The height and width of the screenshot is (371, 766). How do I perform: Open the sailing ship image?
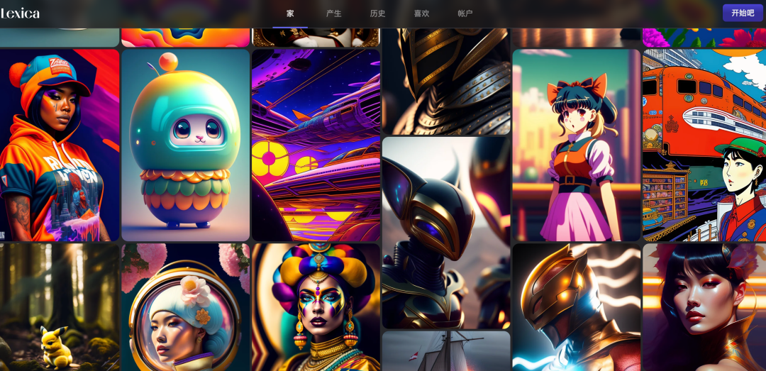pos(446,352)
